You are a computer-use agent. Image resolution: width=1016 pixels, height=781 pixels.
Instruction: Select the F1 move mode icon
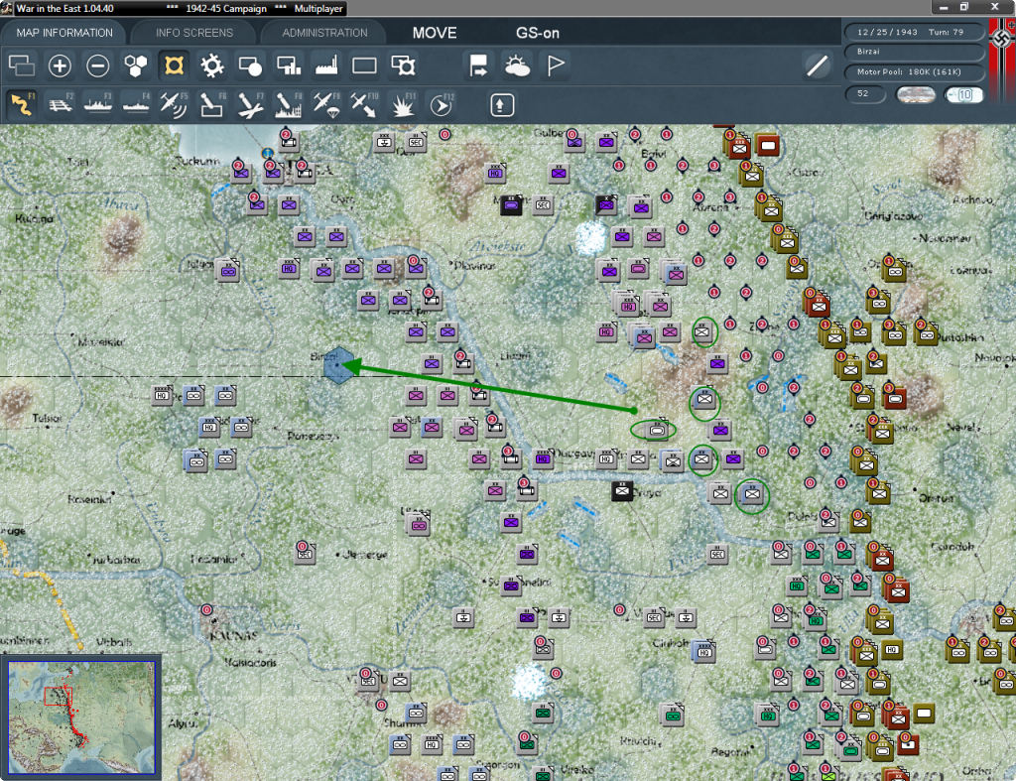22,105
